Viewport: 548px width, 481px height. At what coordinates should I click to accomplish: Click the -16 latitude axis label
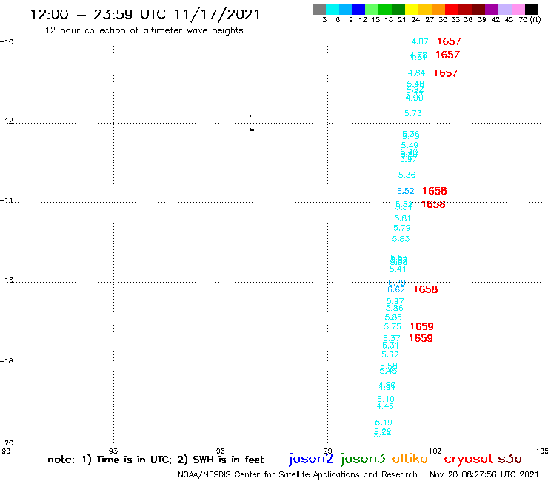click(x=7, y=280)
